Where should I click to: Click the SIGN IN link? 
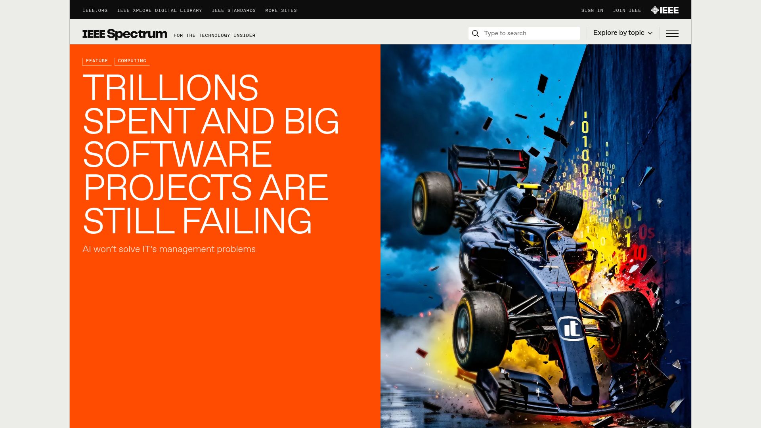coord(592,10)
